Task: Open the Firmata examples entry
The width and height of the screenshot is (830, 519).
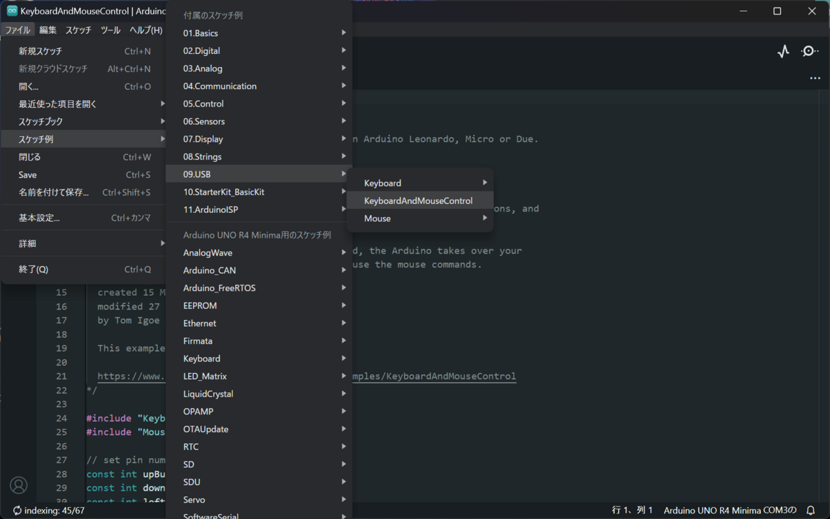Action: click(259, 341)
